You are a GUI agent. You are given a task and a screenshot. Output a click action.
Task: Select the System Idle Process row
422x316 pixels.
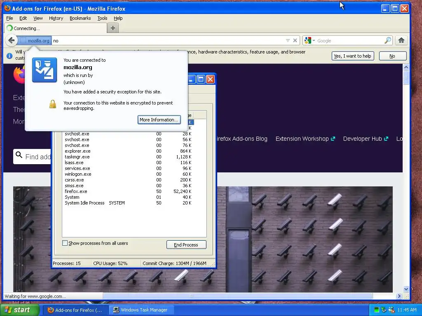(x=128, y=203)
